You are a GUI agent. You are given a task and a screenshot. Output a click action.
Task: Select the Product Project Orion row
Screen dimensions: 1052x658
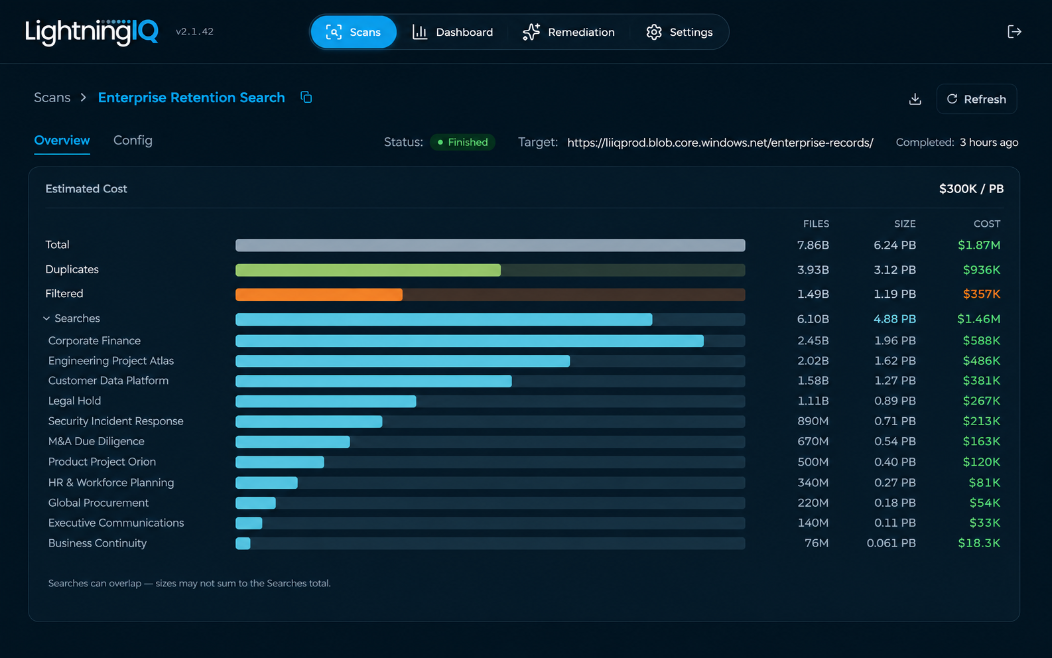tap(524, 462)
